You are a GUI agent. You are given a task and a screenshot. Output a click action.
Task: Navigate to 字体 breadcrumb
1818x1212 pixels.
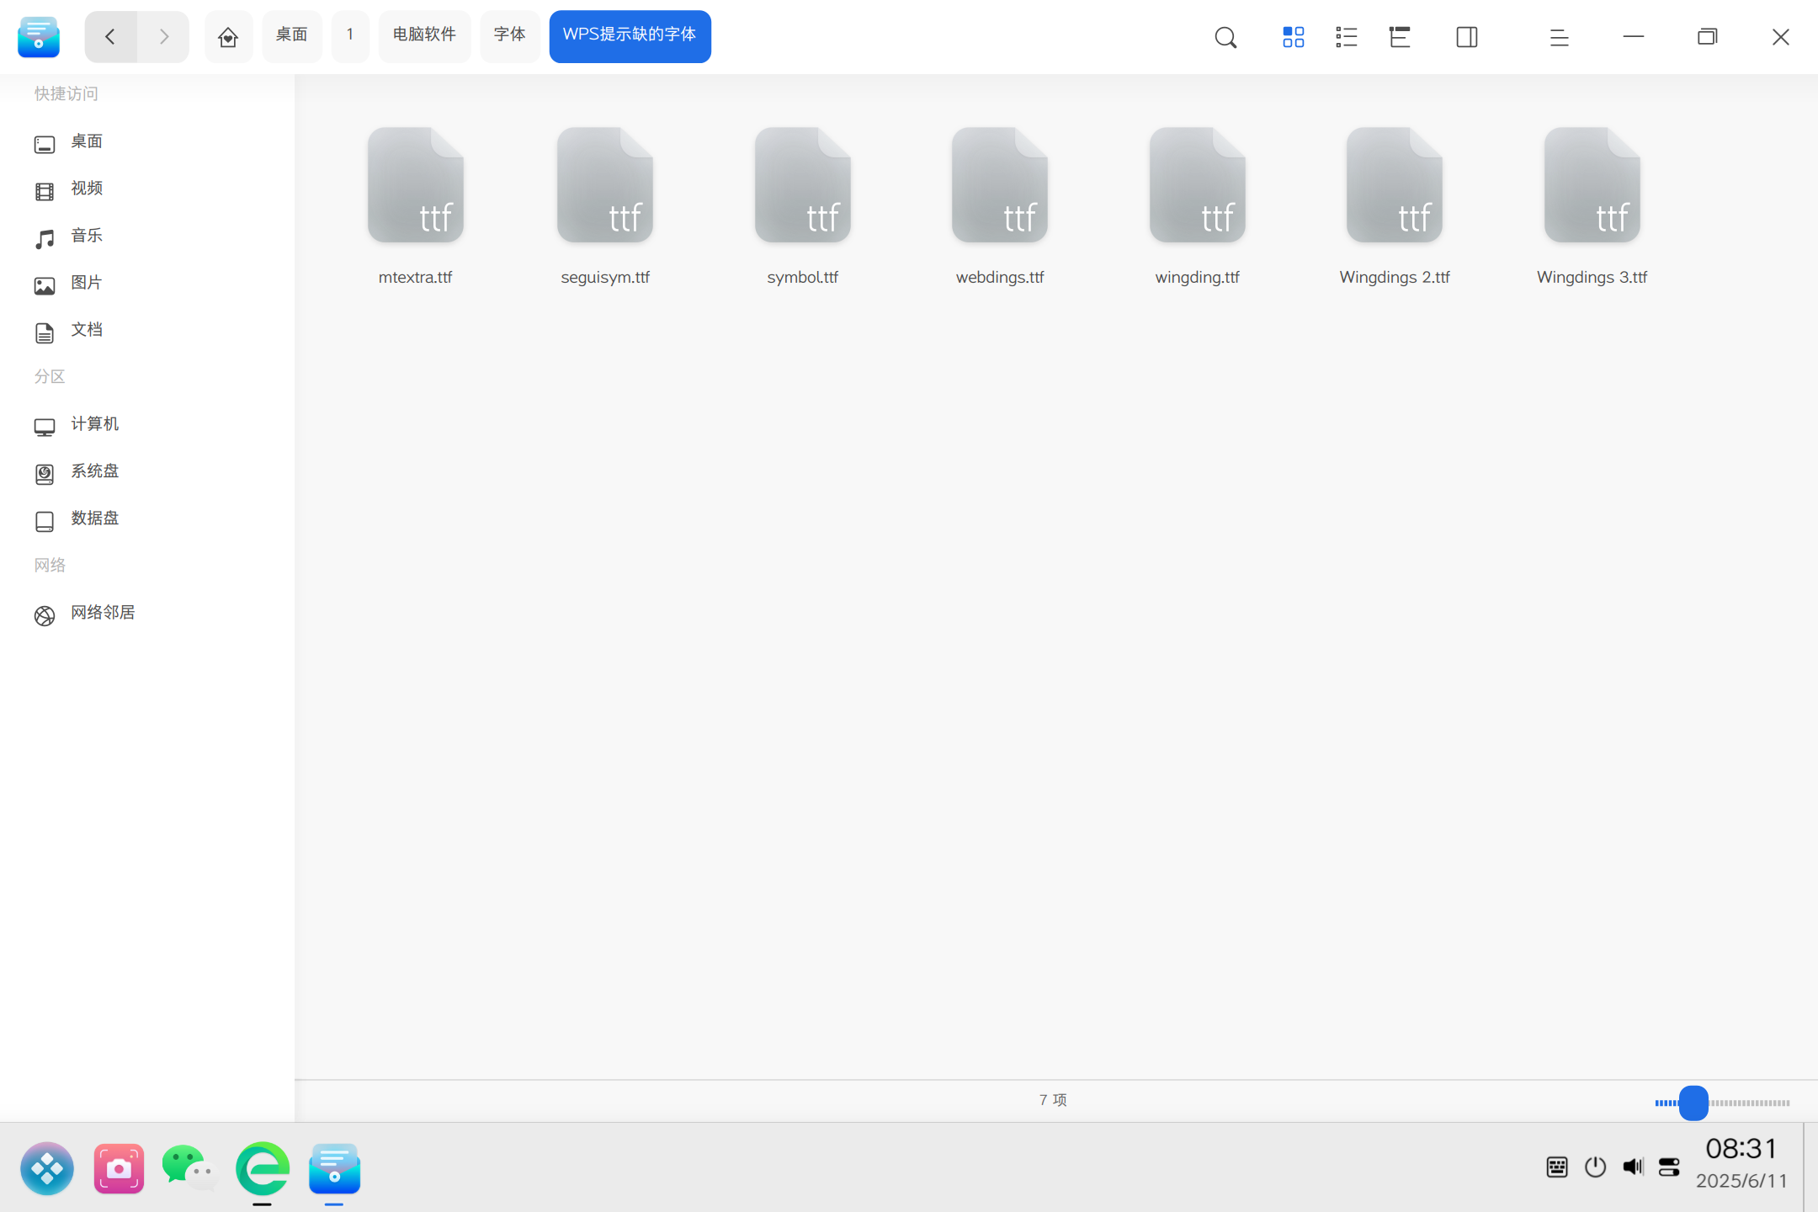[x=509, y=36]
